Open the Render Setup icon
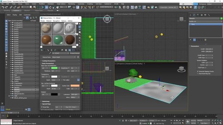The width and height of the screenshot is (223, 125). tap(148, 7)
